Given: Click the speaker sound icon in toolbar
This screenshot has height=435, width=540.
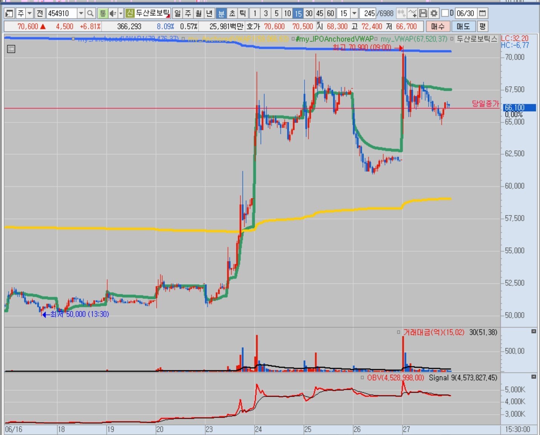Looking at the screenshot, I should coord(113,14).
